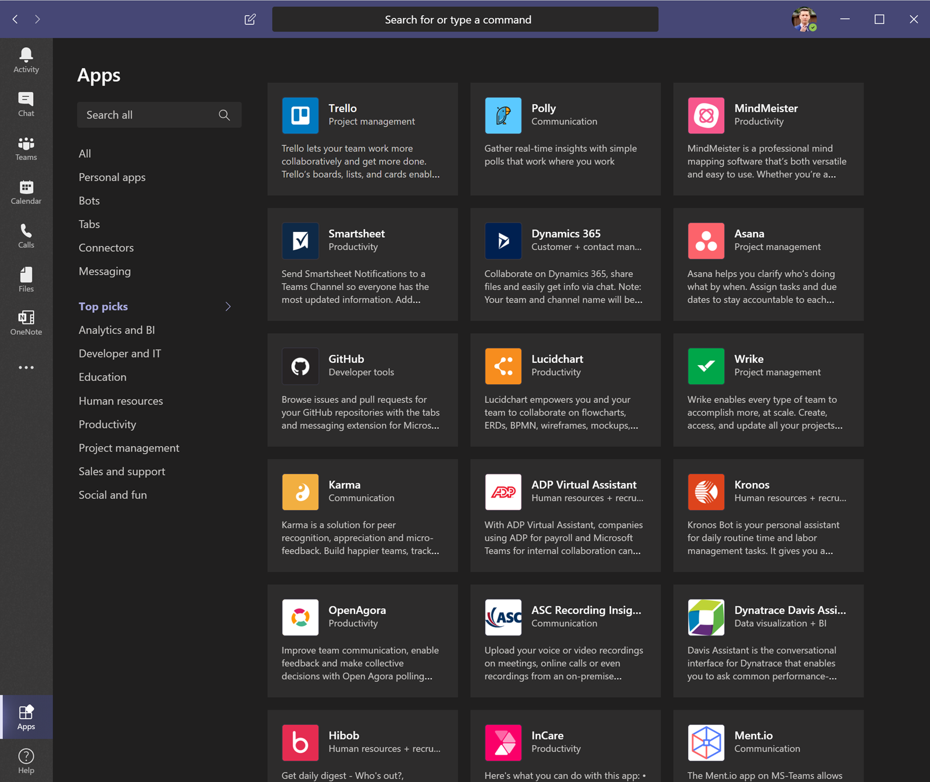Open Productivity category in sidebar
The height and width of the screenshot is (782, 930).
click(x=108, y=424)
